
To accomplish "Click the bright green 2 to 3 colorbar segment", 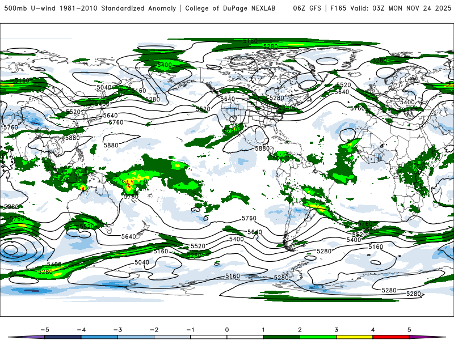I will [x=318, y=337].
